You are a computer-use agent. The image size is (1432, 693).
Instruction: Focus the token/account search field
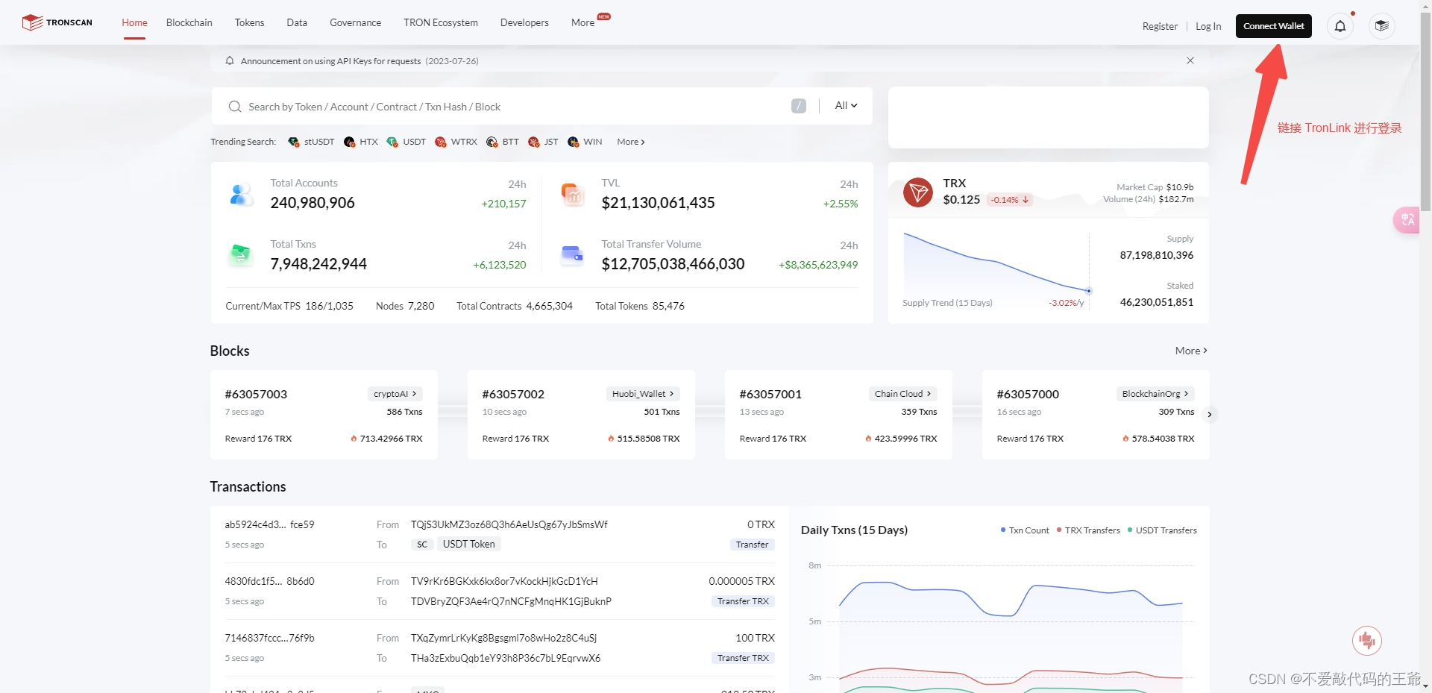pos(515,107)
